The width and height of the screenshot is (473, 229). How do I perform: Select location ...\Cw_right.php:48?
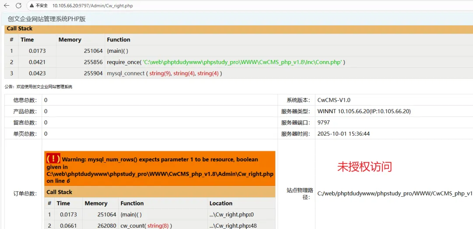coord(233,226)
